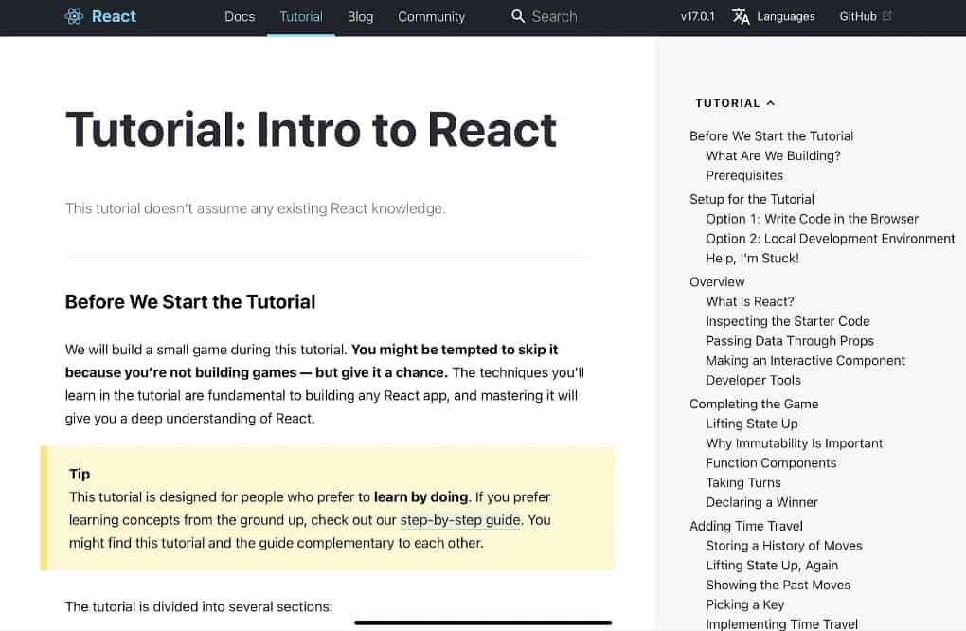Open the Languages link

point(785,17)
